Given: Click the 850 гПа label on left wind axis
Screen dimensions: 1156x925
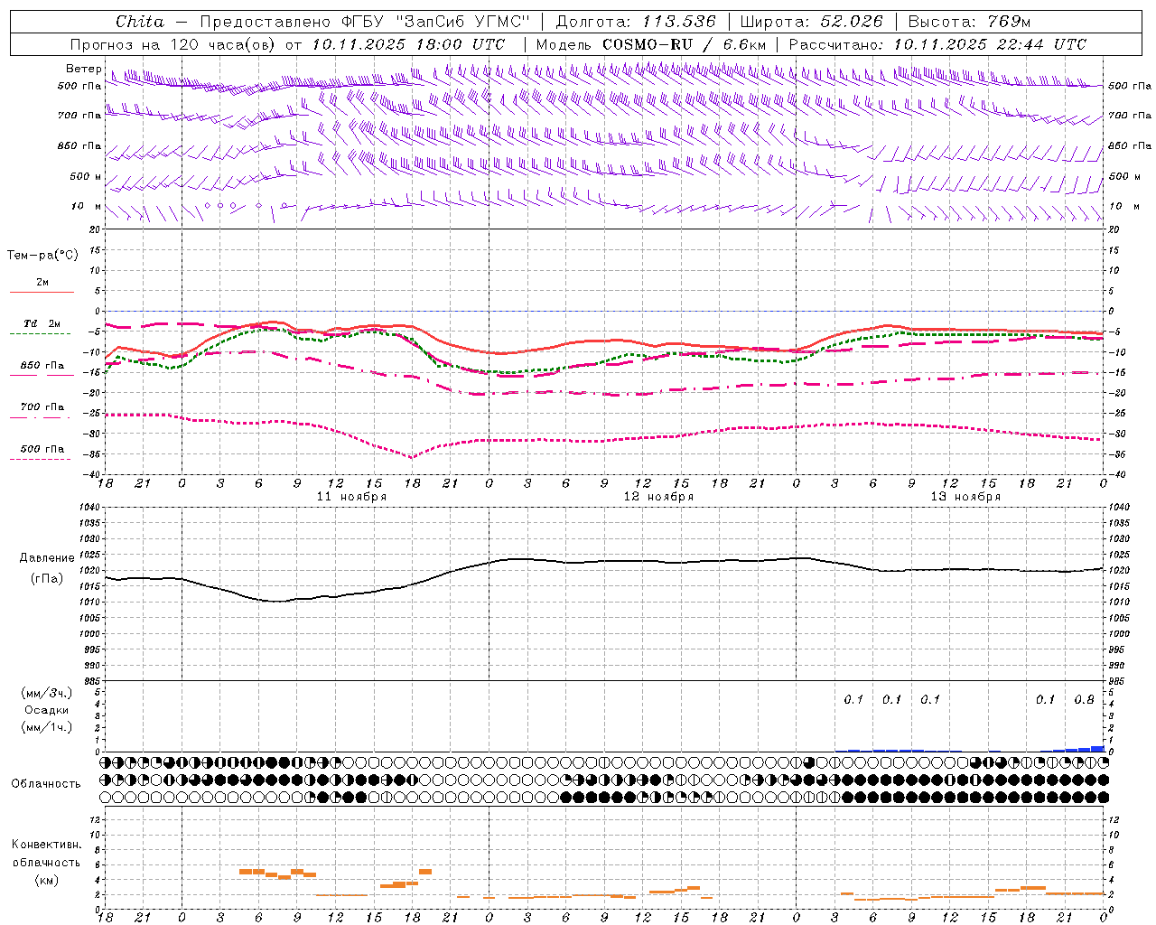Looking at the screenshot, I should pos(79,146).
